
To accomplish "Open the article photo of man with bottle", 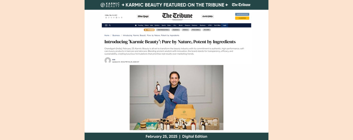I will [176, 97].
